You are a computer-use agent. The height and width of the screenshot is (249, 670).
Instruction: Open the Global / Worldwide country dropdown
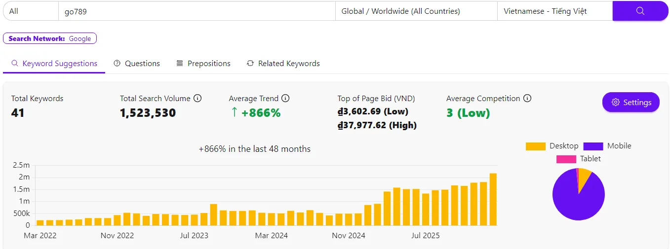416,11
